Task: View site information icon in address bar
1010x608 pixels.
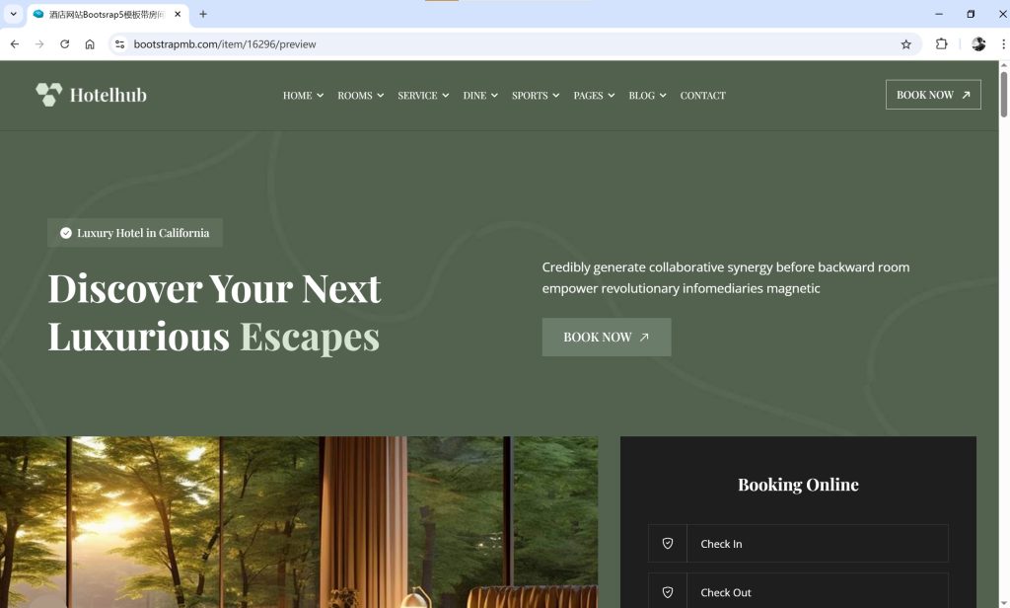Action: coord(119,43)
